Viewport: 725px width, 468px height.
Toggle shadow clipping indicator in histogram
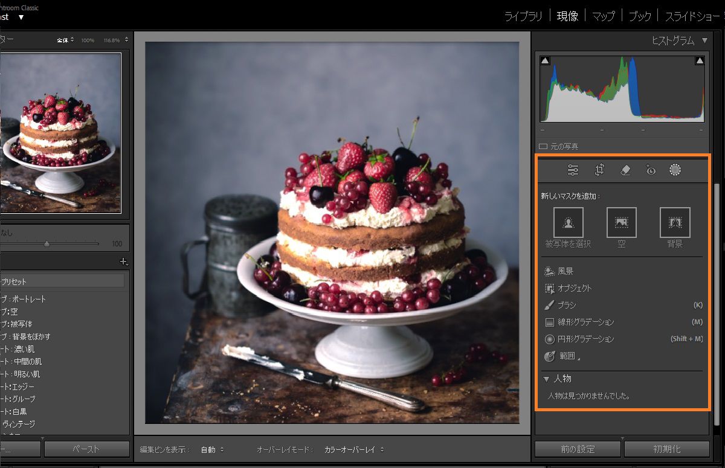tap(545, 60)
